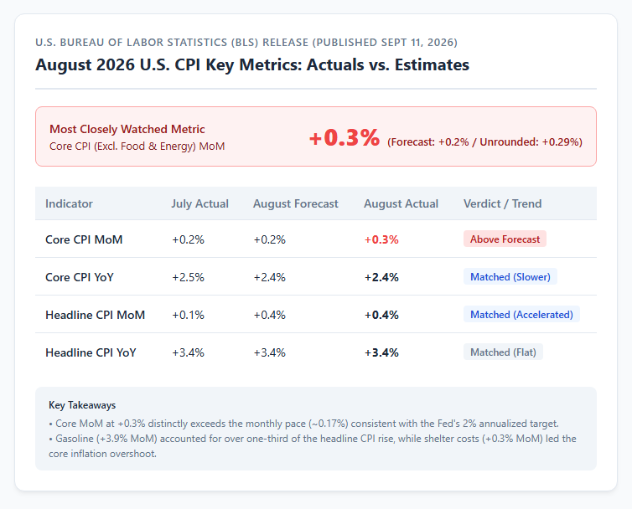Click the Forecast and Unrounded note text
Viewport: 632px width, 509px height.
coord(484,142)
